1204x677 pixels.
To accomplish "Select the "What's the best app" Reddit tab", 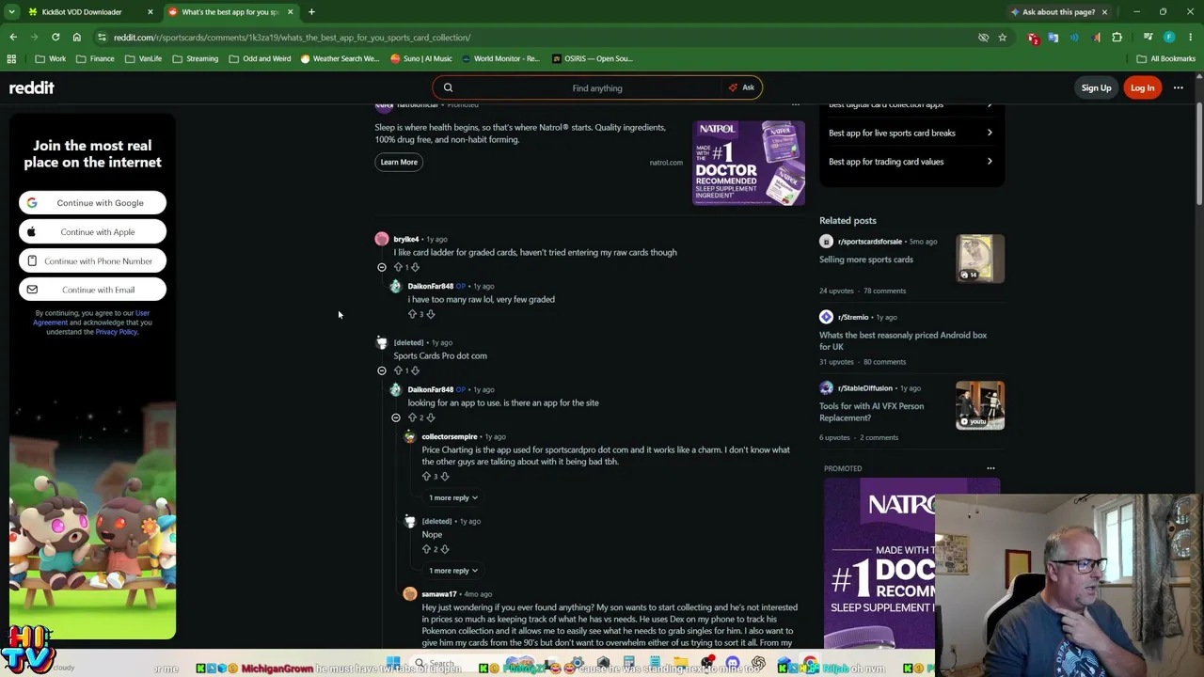I will (x=230, y=12).
